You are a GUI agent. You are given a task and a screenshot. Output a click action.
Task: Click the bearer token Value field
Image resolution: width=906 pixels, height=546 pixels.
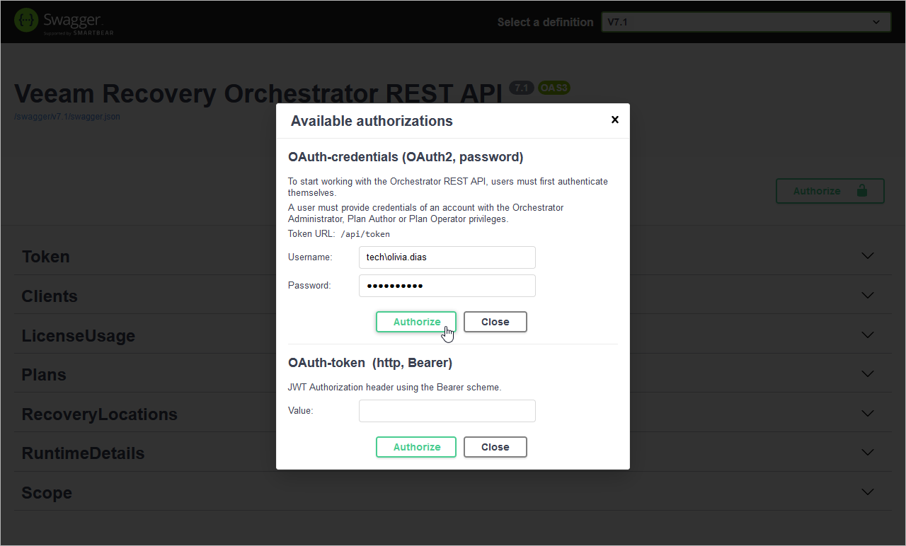[447, 411]
